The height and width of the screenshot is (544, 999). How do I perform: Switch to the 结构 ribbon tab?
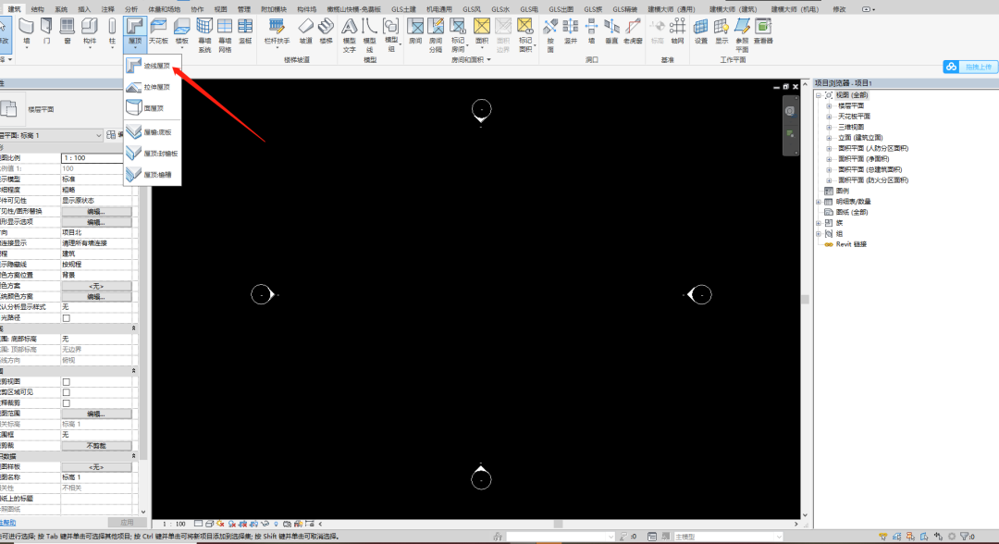point(38,9)
